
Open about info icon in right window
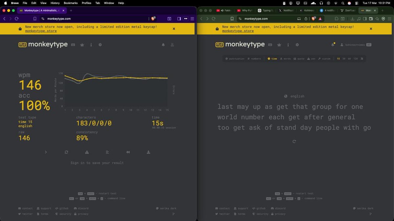(x=288, y=45)
